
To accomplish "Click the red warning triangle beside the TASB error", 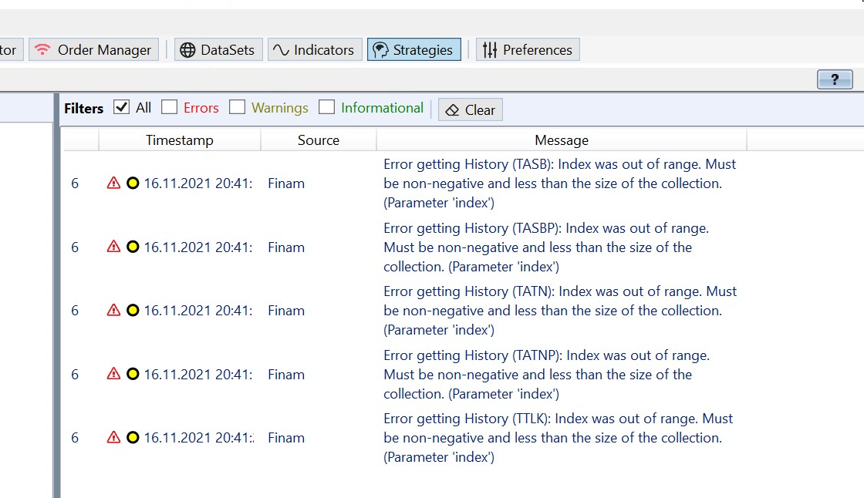I will click(x=113, y=183).
